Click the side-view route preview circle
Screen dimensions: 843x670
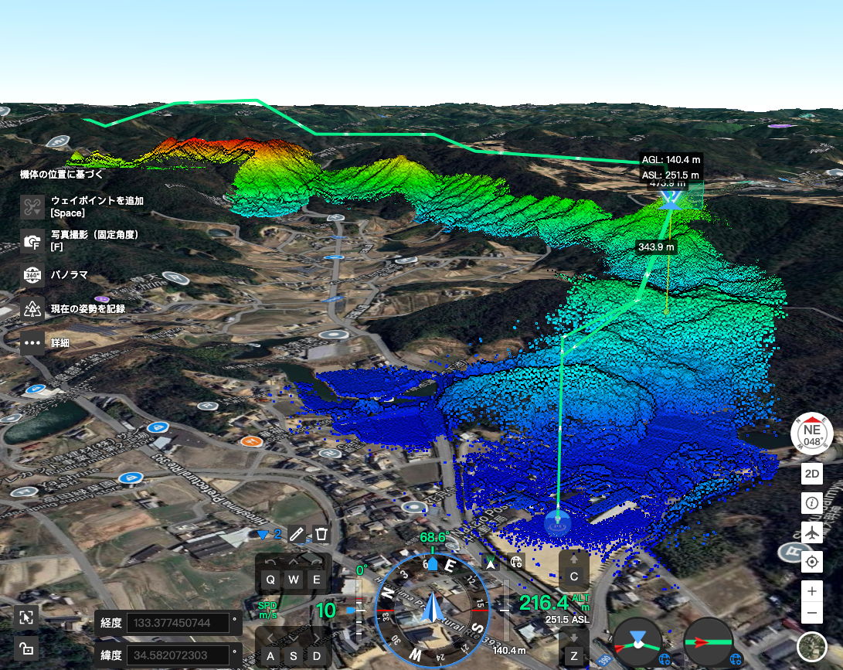[708, 642]
